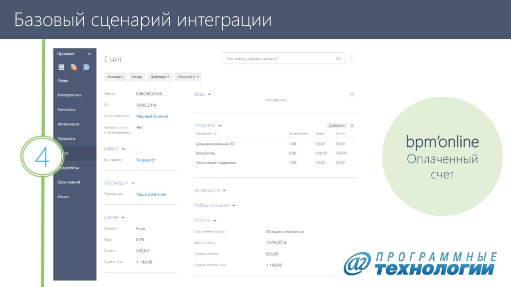Collapse the Визы section
Image resolution: width=511 pixels, height=287 pixels.
click(x=210, y=94)
